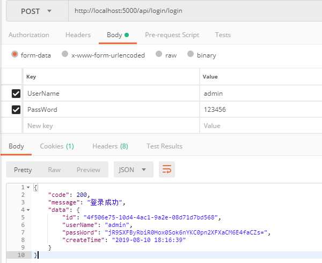Switch response view to Raw
This screenshot has width=322, height=263.
pyautogui.click(x=54, y=170)
